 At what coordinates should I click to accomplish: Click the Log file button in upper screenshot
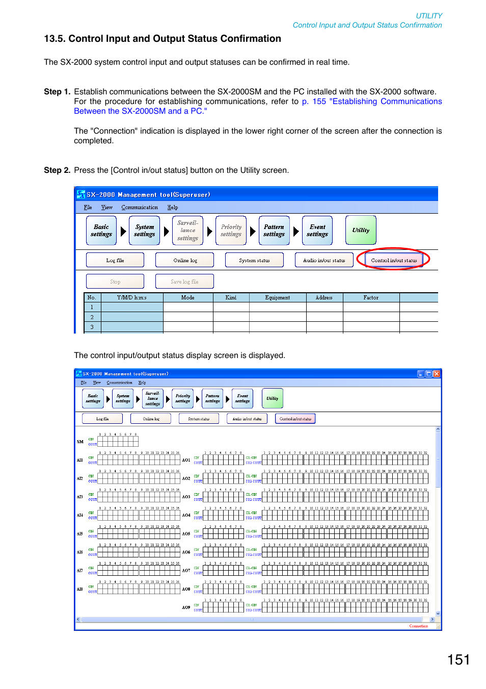click(115, 260)
